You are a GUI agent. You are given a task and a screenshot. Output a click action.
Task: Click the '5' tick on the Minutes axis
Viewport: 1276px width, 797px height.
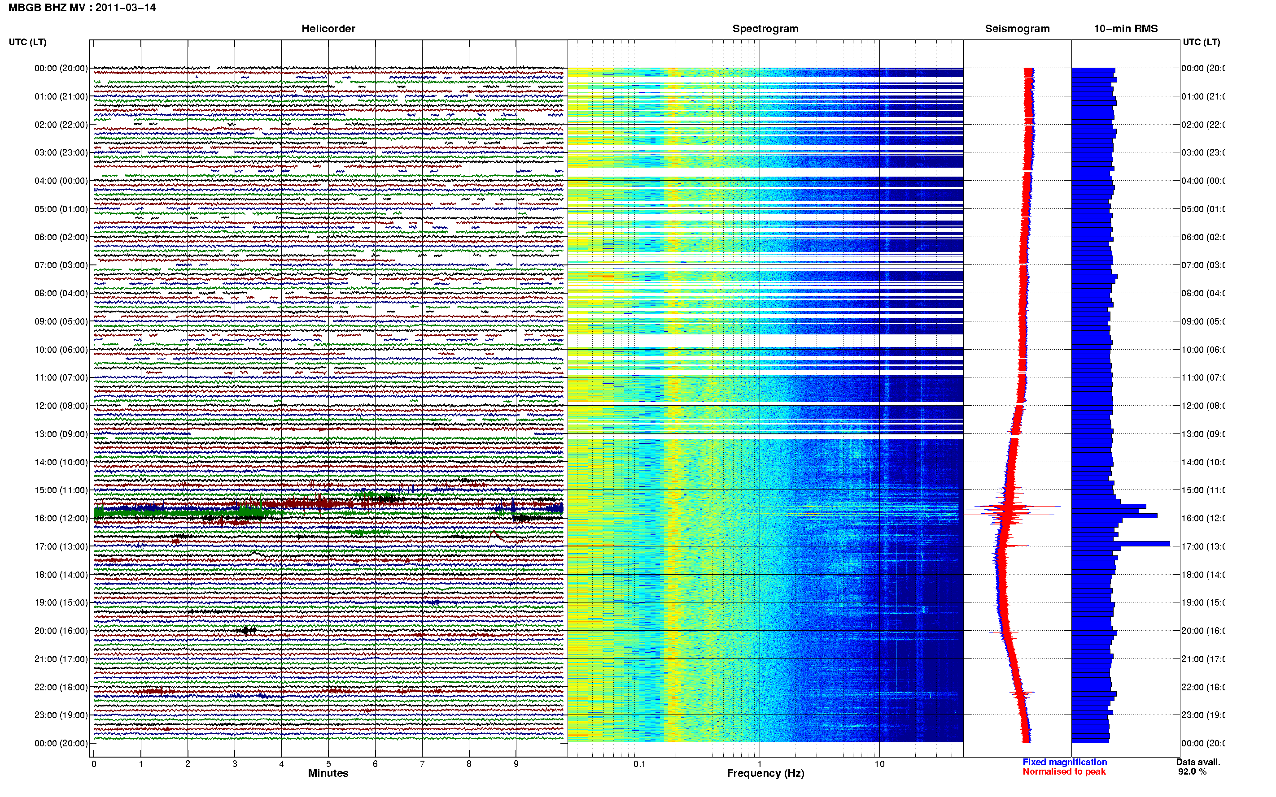point(328,764)
